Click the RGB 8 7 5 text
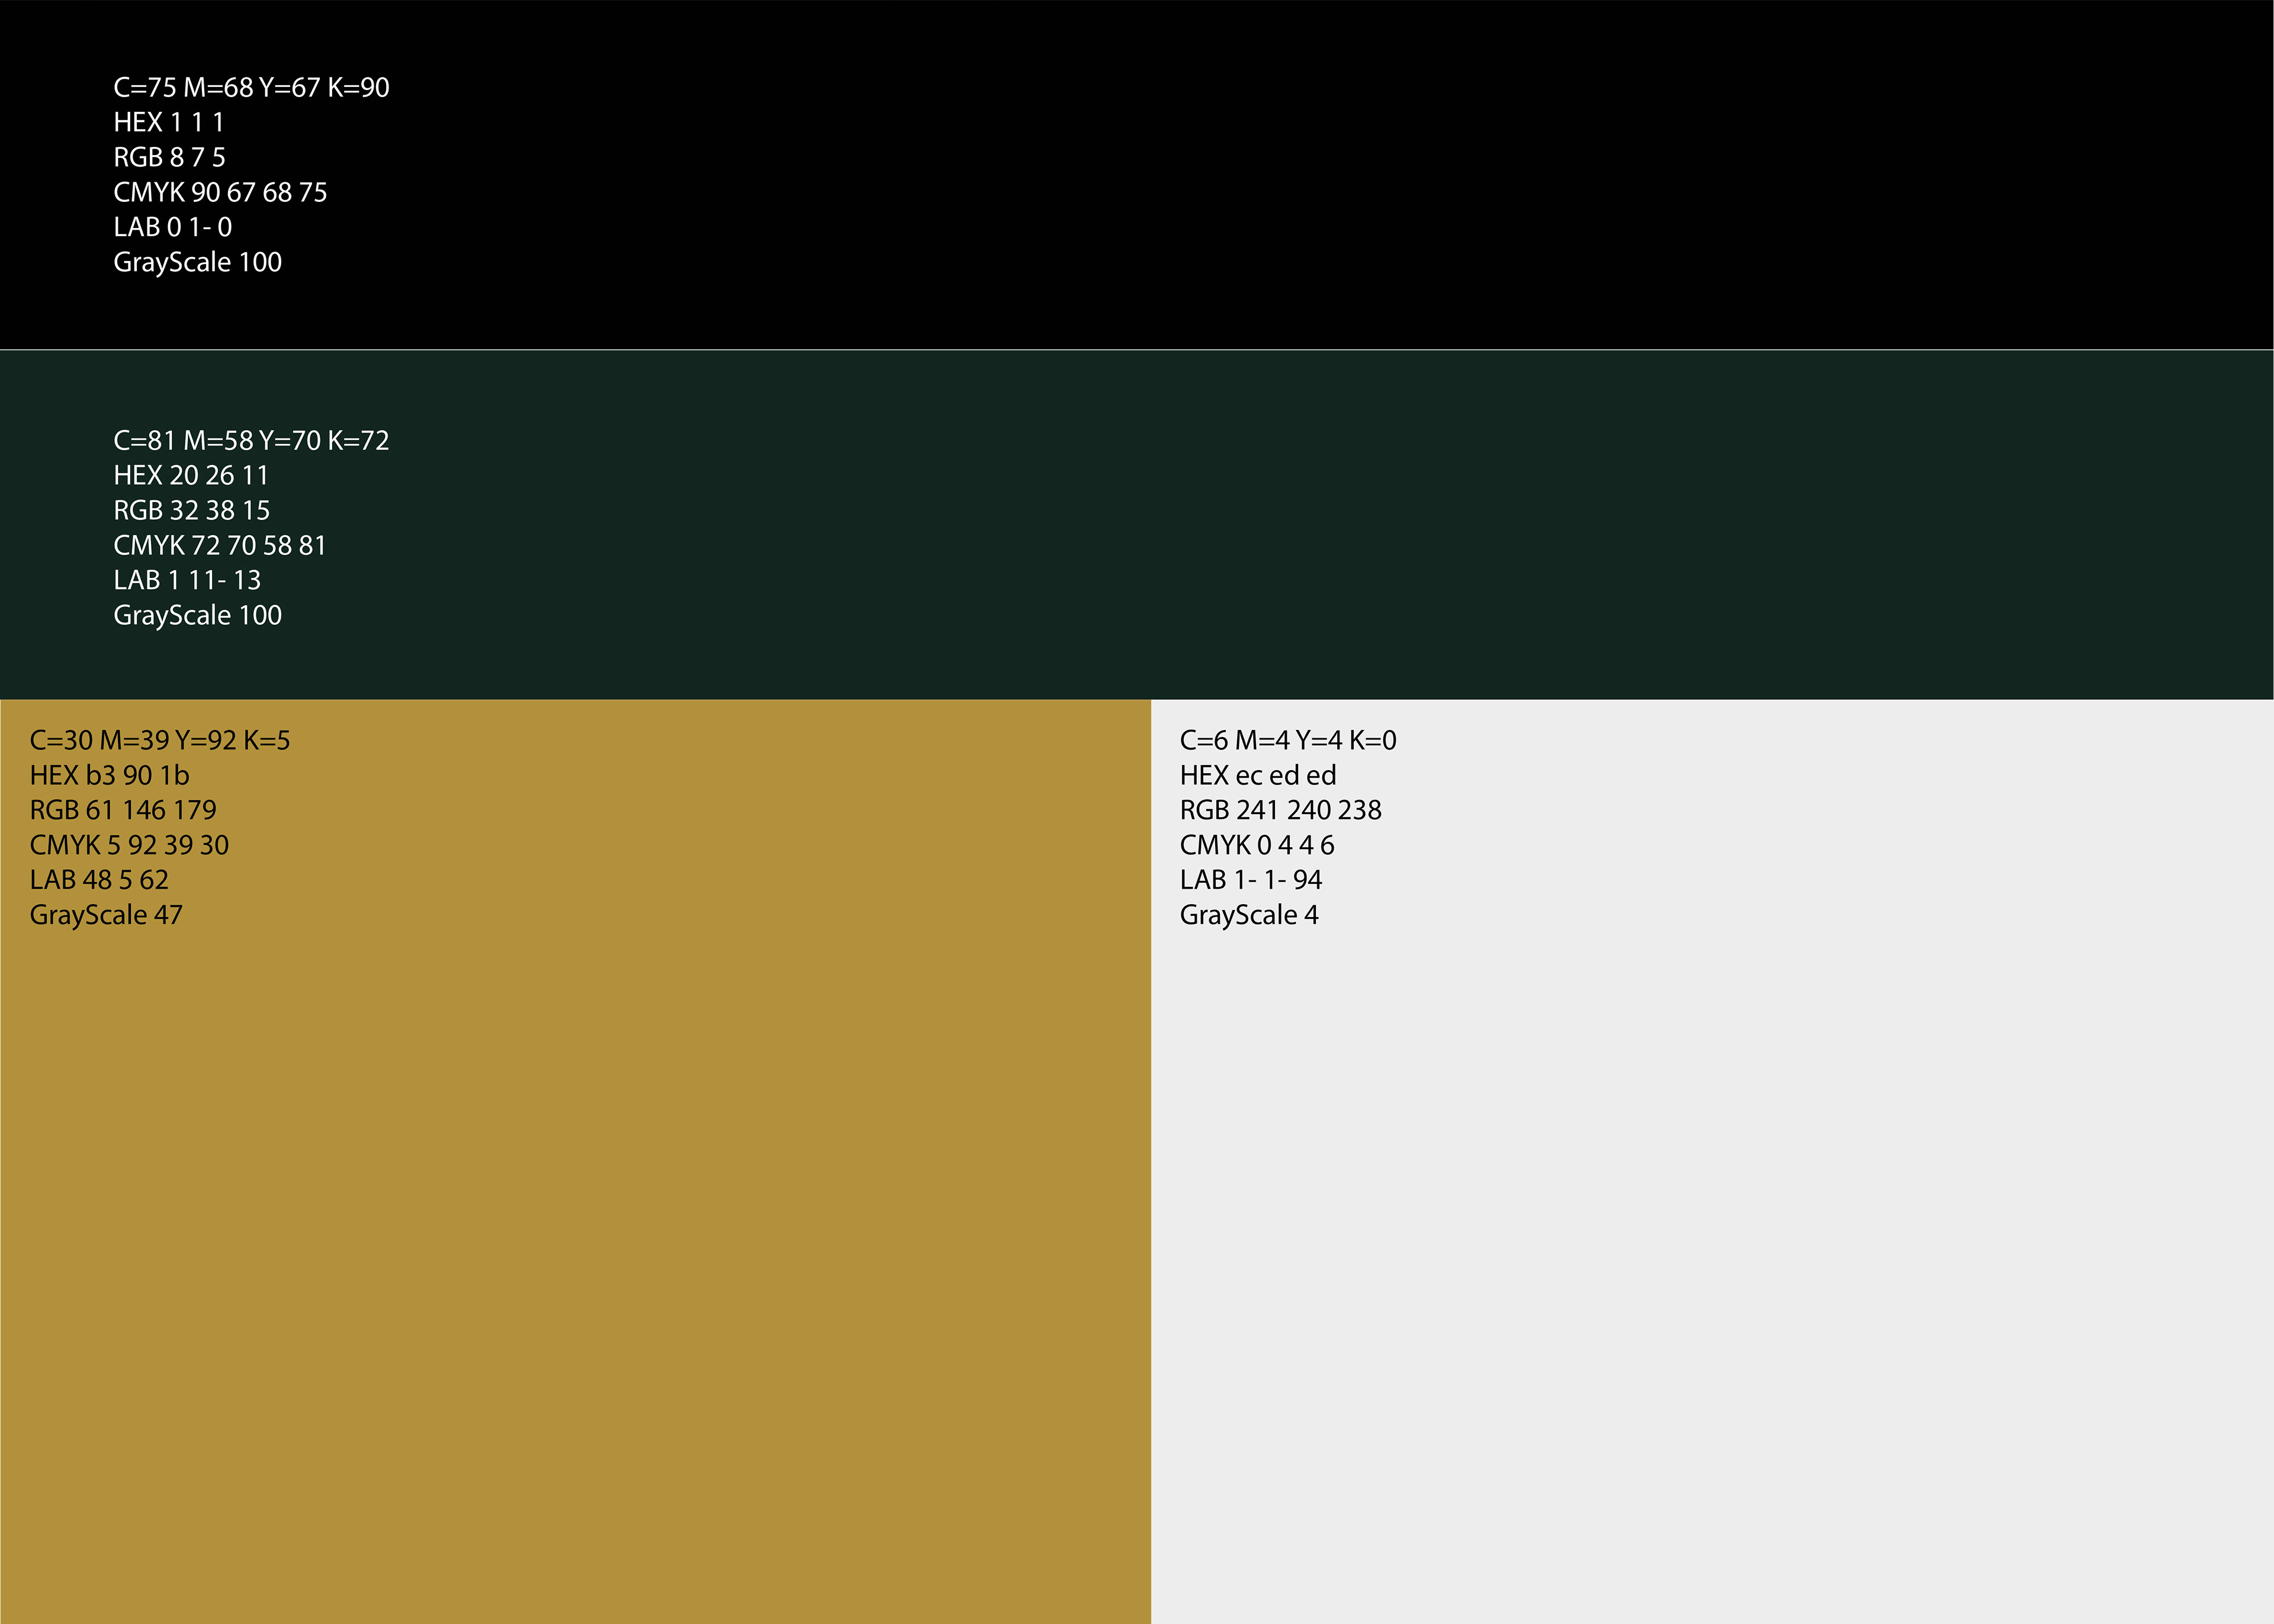This screenshot has height=1624, width=2274. tap(169, 158)
